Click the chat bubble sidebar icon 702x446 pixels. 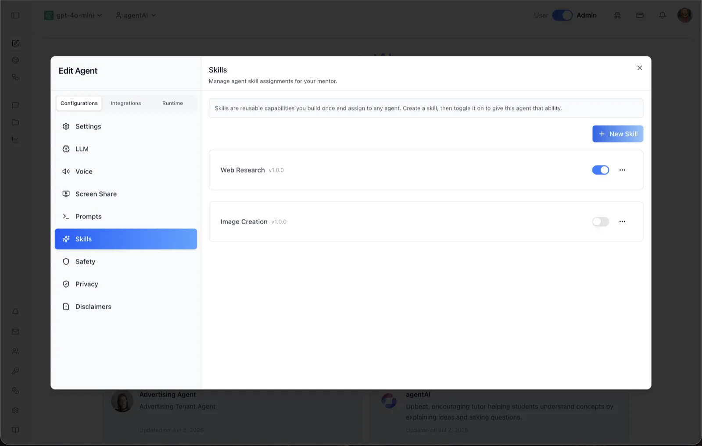click(15, 105)
